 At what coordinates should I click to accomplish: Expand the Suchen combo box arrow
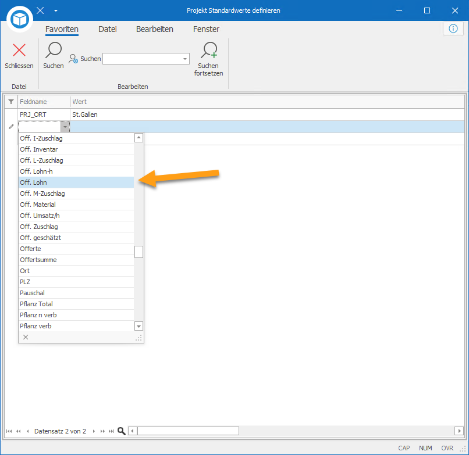[x=185, y=59]
